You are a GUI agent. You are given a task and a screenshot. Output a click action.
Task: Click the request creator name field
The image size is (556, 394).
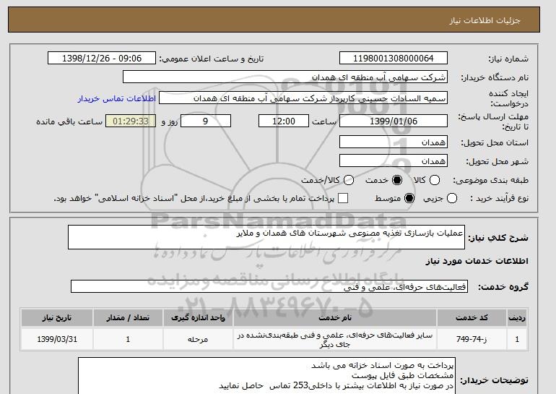click(303, 98)
